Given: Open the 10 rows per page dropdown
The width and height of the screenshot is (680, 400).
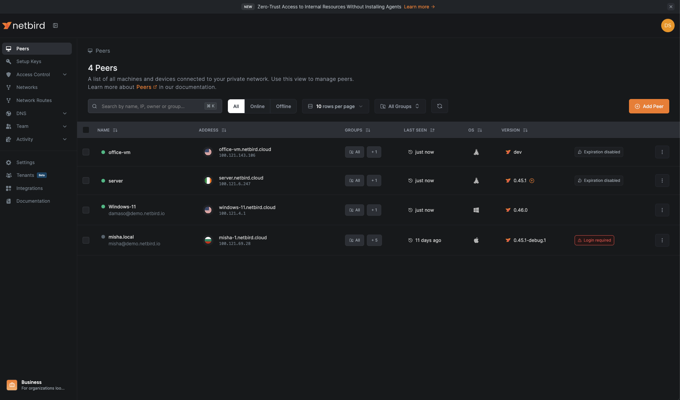Looking at the screenshot, I should (335, 106).
